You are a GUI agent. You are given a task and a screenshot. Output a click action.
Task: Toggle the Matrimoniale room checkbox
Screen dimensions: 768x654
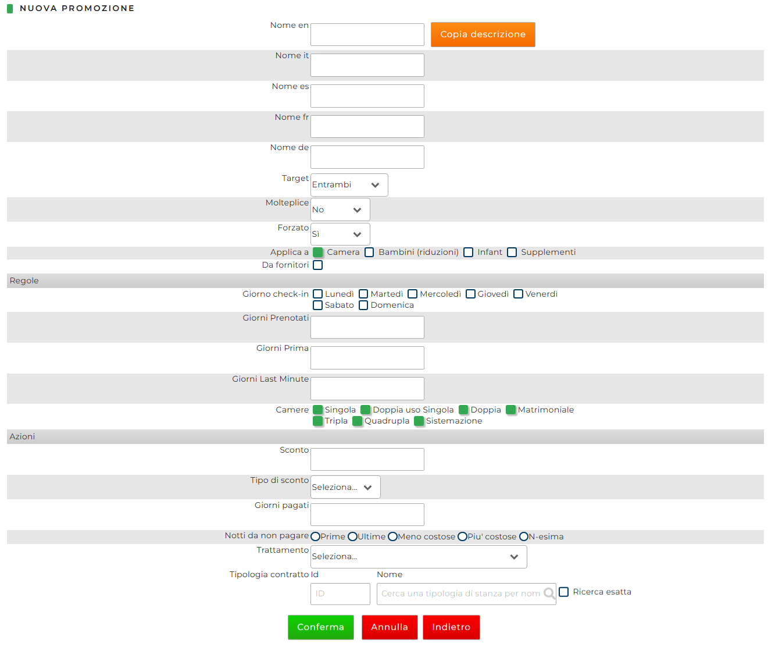click(510, 410)
